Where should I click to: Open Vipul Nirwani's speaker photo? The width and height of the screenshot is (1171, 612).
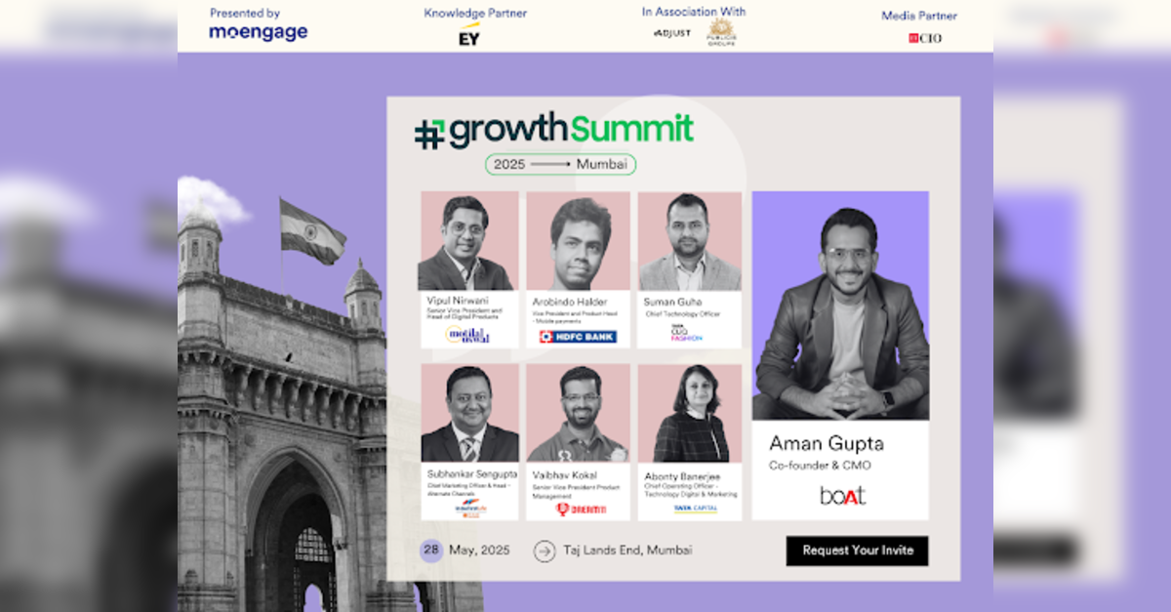point(468,241)
